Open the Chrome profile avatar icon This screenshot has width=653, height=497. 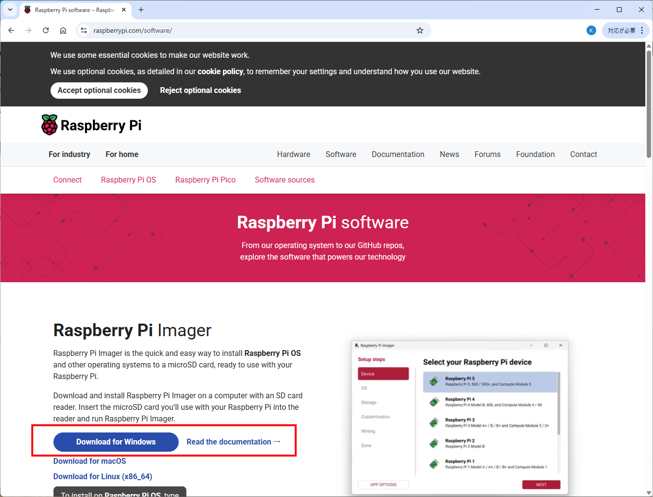pos(591,30)
